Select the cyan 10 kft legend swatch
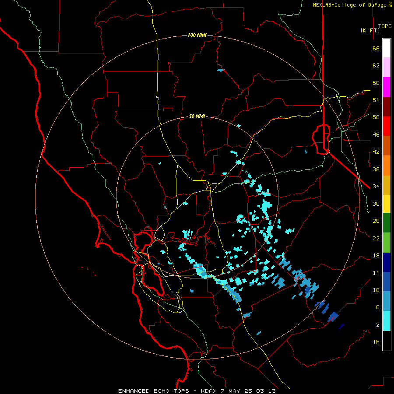 point(387,321)
